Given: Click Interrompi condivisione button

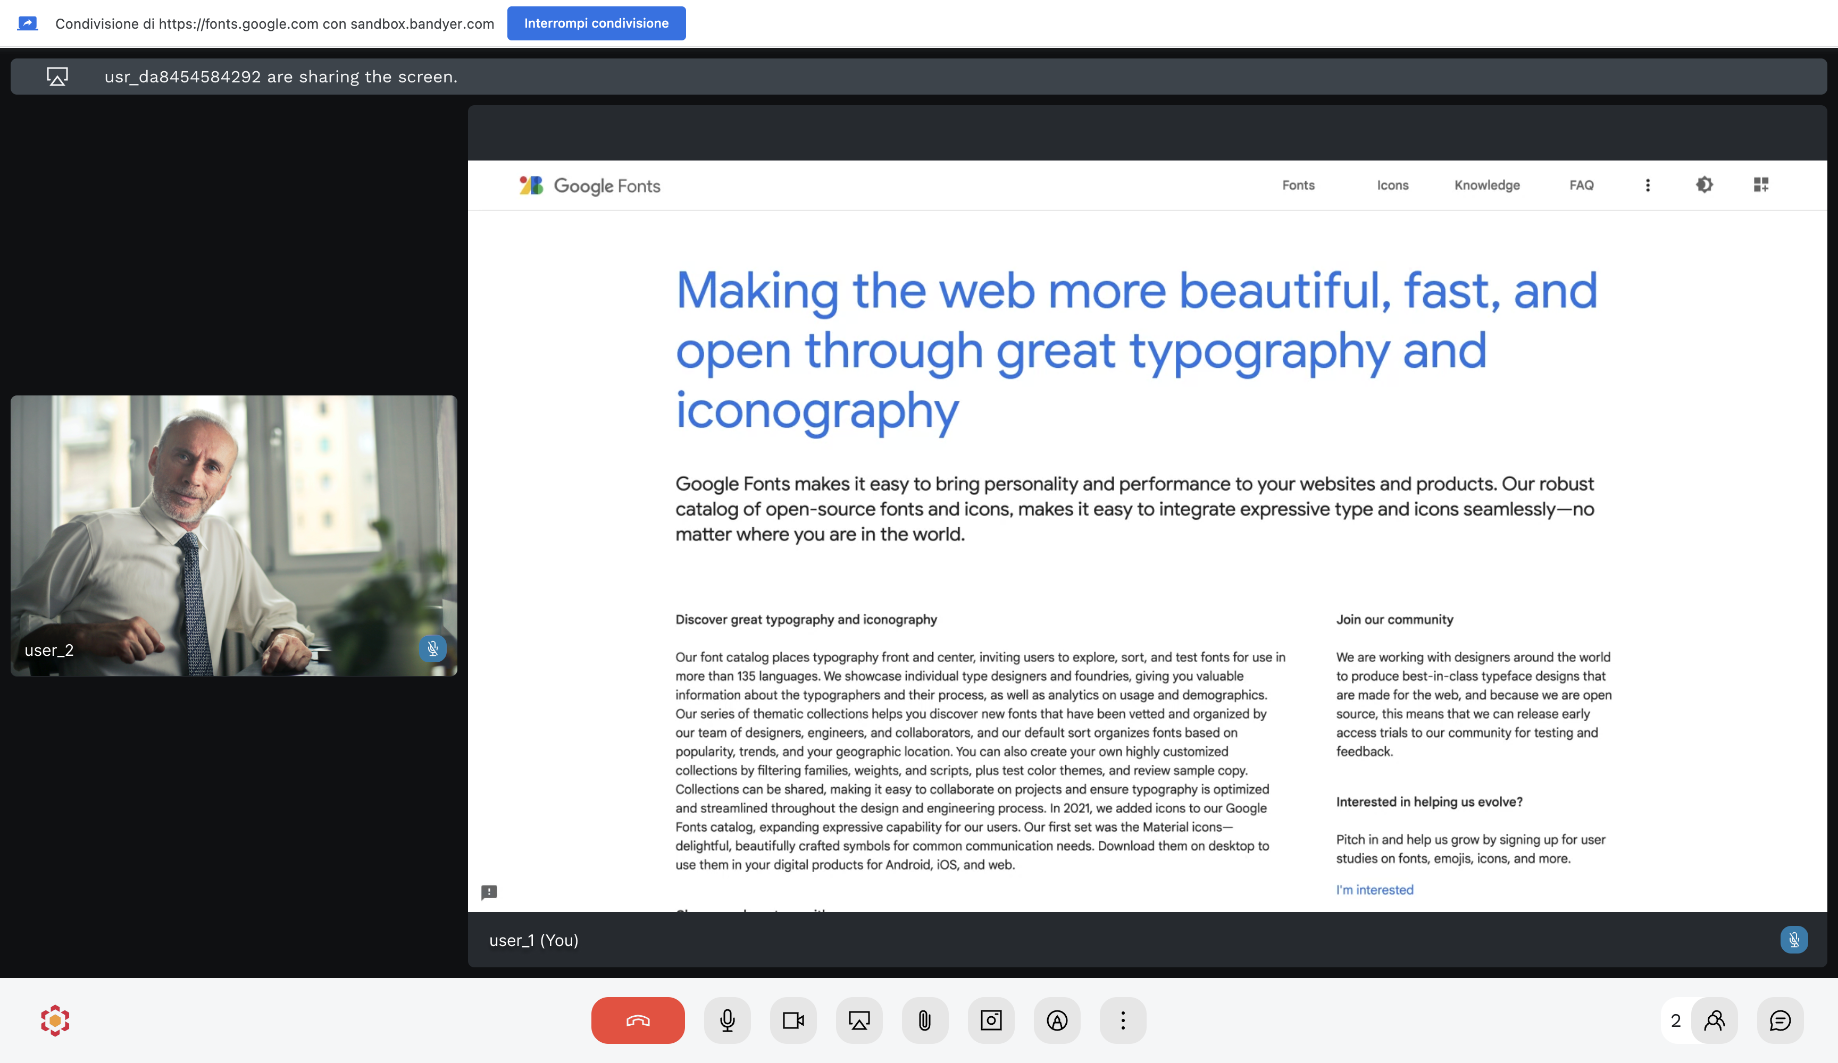Looking at the screenshot, I should 596,23.
